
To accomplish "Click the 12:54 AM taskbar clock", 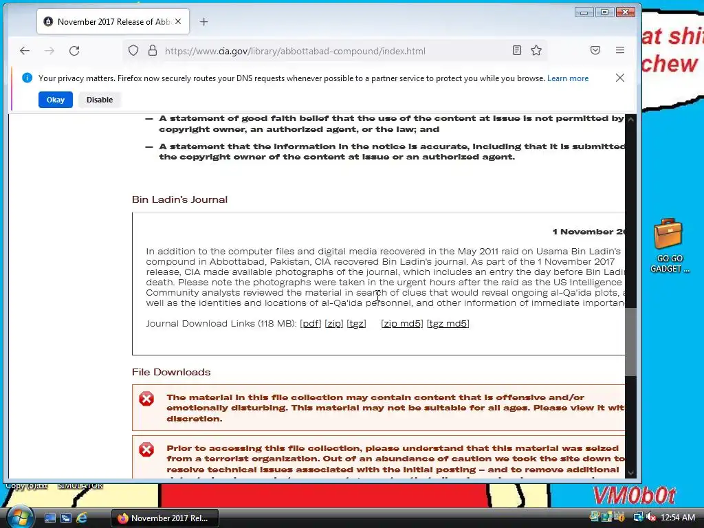I will (x=678, y=518).
